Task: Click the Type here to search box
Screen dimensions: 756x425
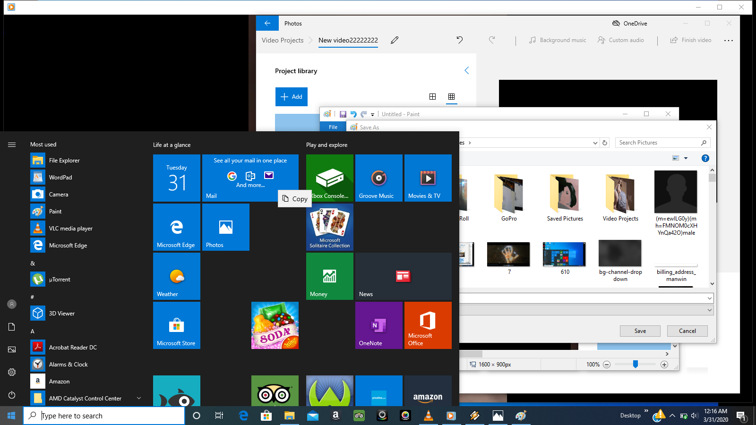Action: 104,416
